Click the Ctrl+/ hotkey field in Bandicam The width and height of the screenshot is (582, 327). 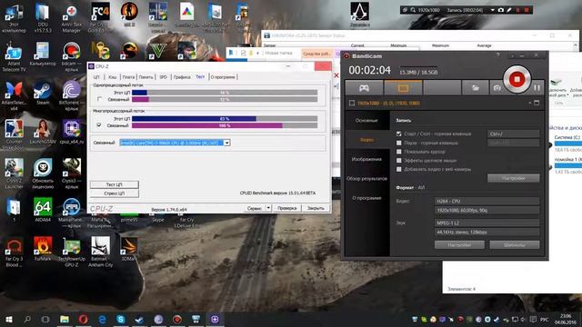(513, 134)
